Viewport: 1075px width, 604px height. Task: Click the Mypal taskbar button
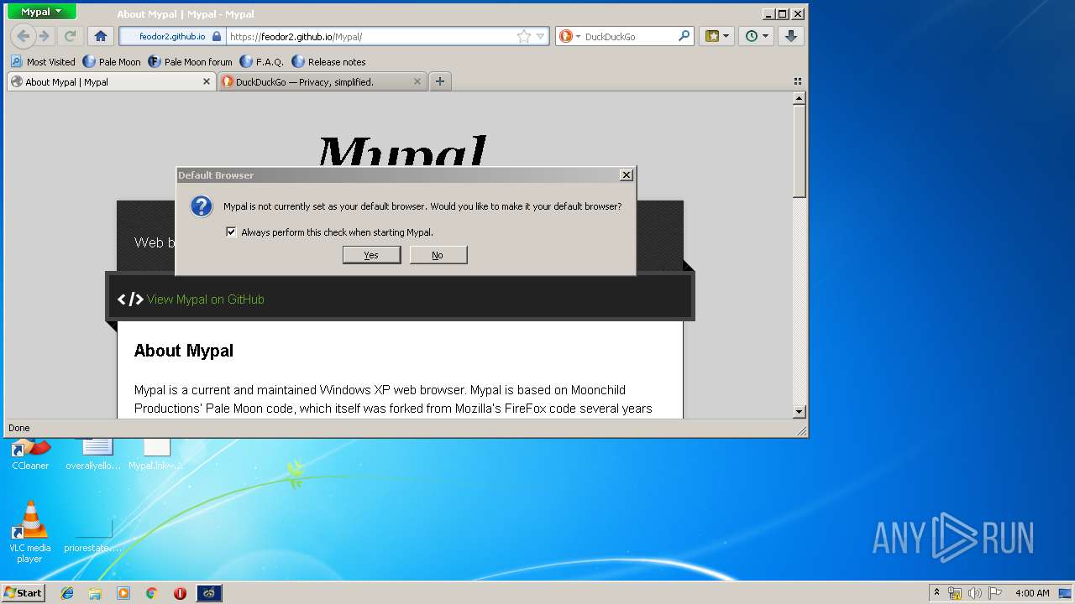click(209, 593)
